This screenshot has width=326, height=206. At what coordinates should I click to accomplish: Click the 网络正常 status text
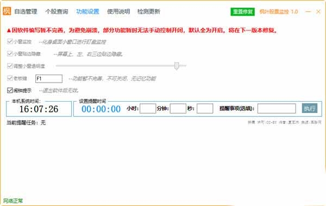pyautogui.click(x=13, y=201)
